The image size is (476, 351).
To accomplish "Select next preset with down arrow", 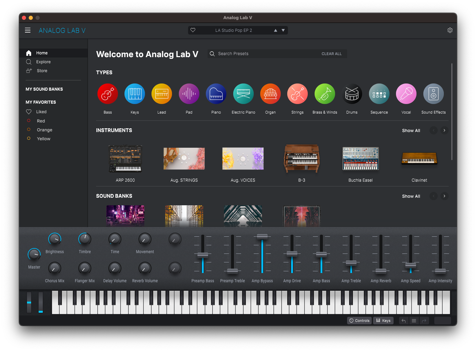I will 283,30.
